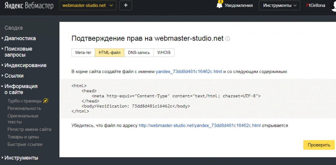Click the plus button to add a site
Screen dimensions: 336x165
point(126,6)
